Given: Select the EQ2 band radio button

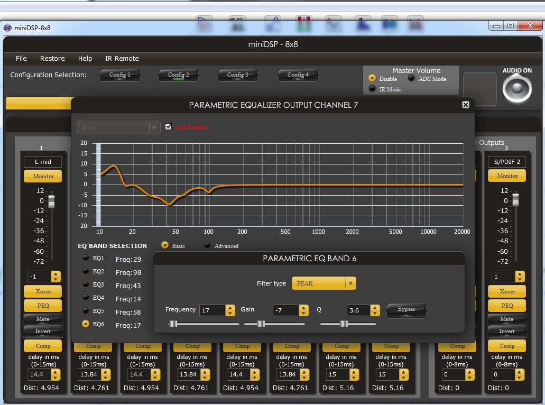Looking at the screenshot, I should tap(86, 271).
